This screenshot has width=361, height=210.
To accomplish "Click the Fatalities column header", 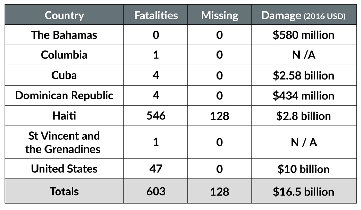I will [156, 15].
